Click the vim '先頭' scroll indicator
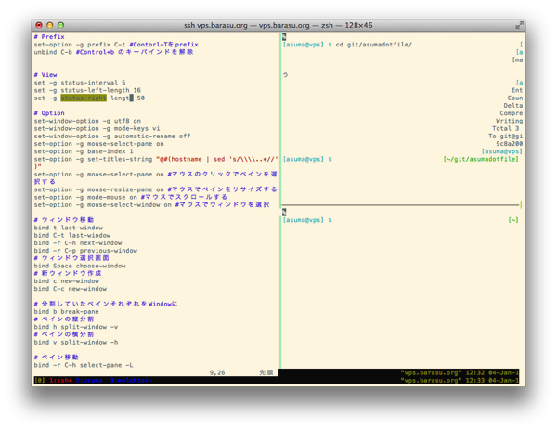Screen dimensions: 557x430 [x=266, y=372]
